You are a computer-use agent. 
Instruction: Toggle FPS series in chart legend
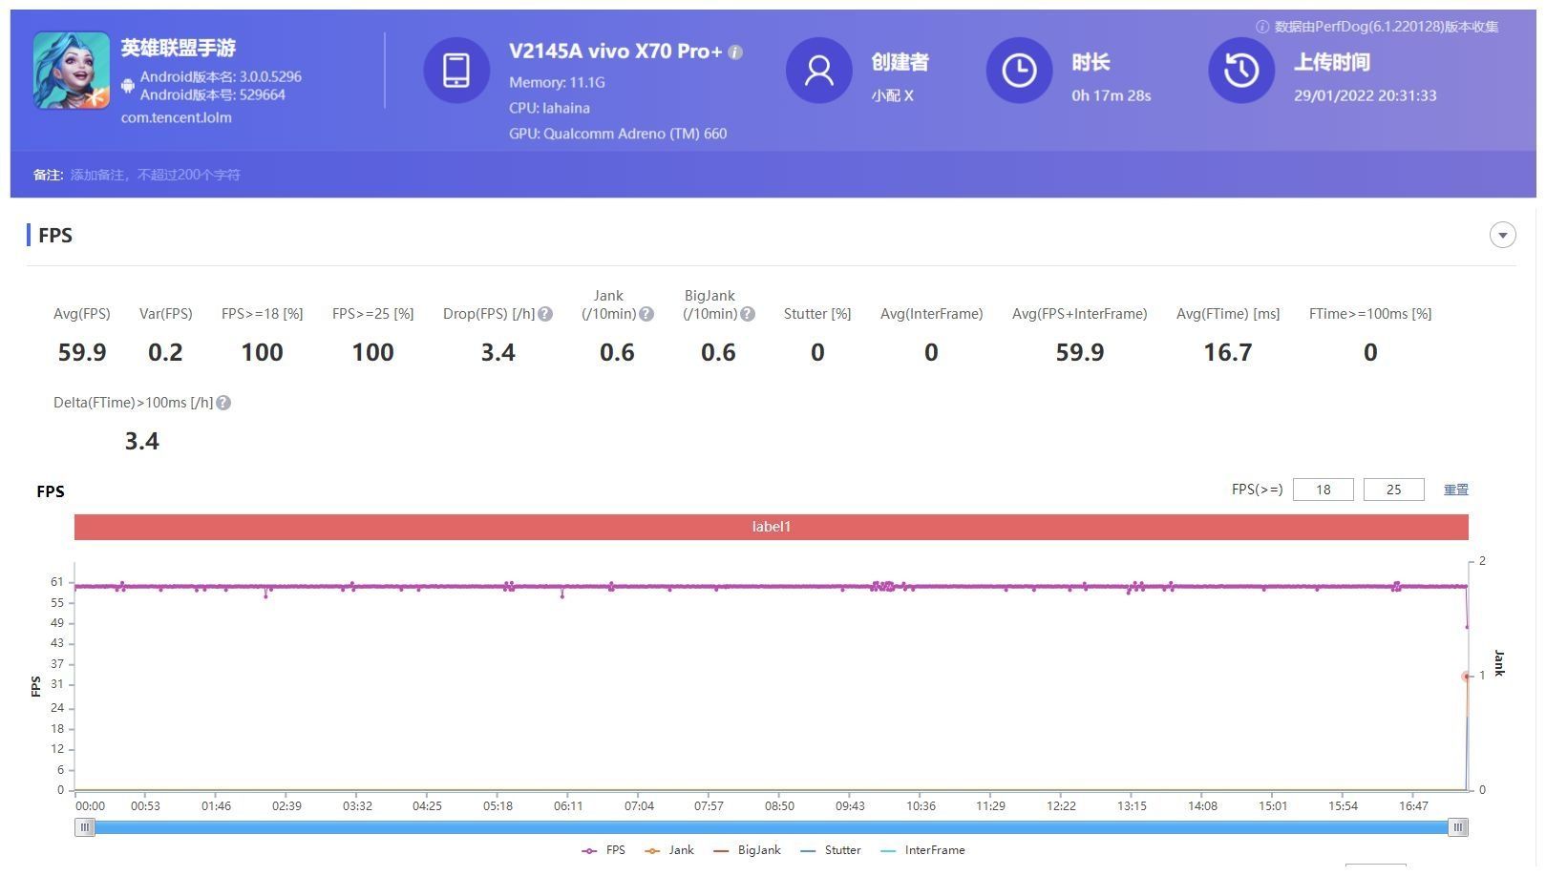click(604, 850)
